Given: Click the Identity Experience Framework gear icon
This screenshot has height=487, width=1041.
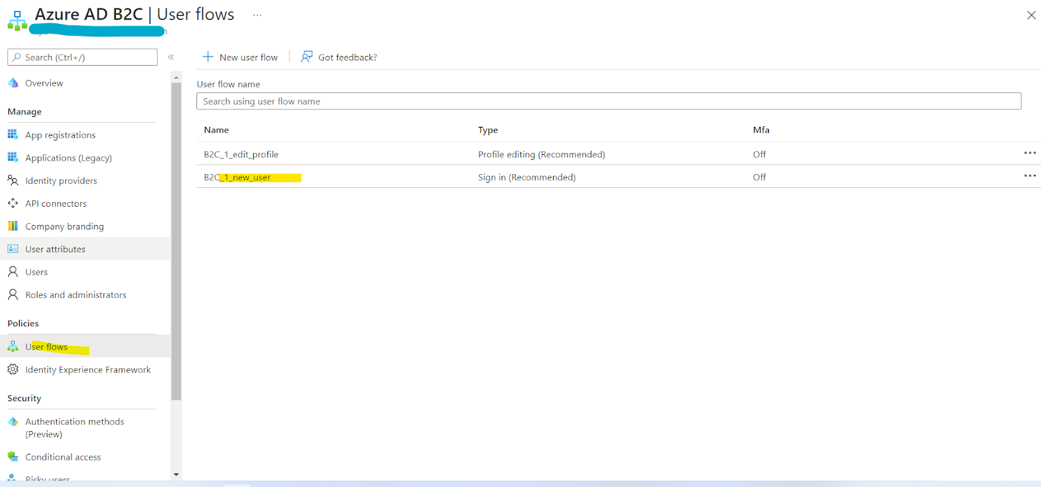Looking at the screenshot, I should click(x=13, y=369).
